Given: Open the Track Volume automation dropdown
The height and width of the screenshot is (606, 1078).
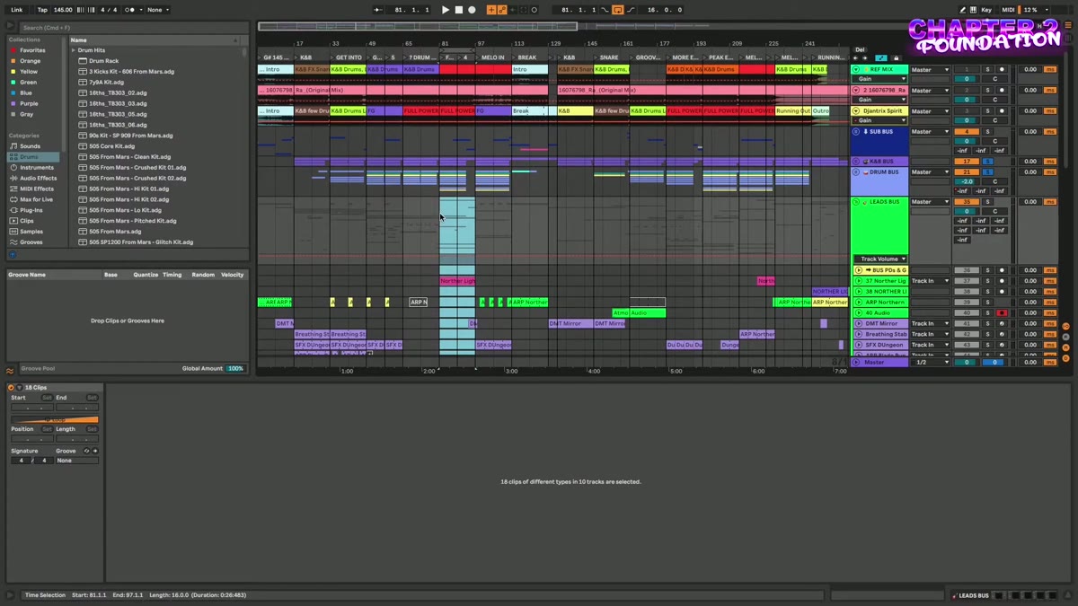Looking at the screenshot, I should [879, 259].
